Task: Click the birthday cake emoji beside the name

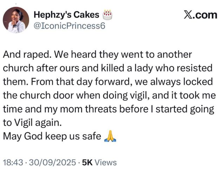Action: pyautogui.click(x=108, y=15)
